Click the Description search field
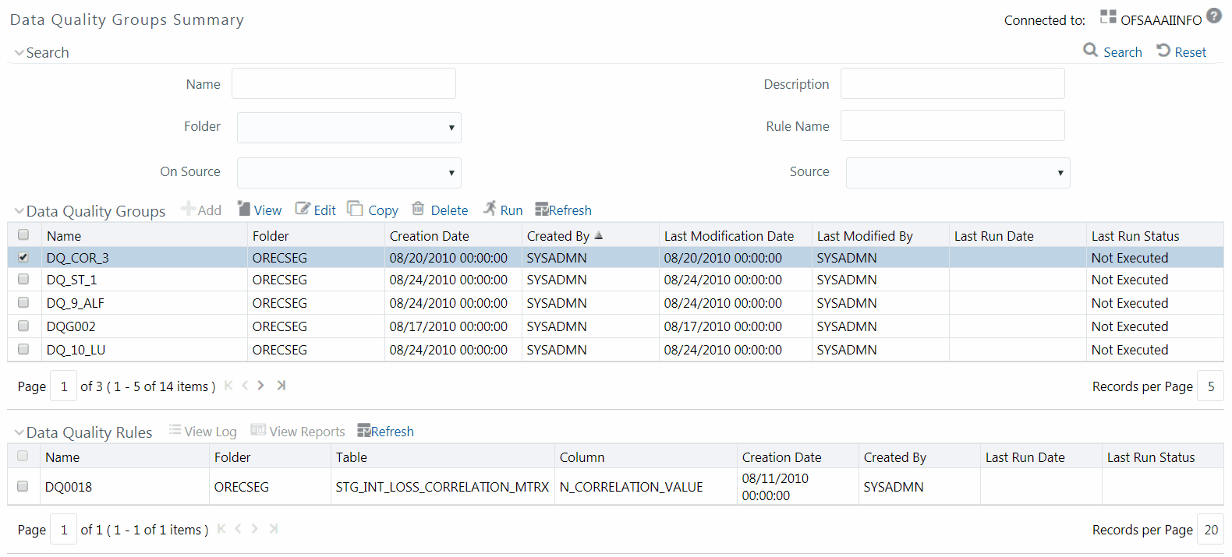 tap(953, 83)
